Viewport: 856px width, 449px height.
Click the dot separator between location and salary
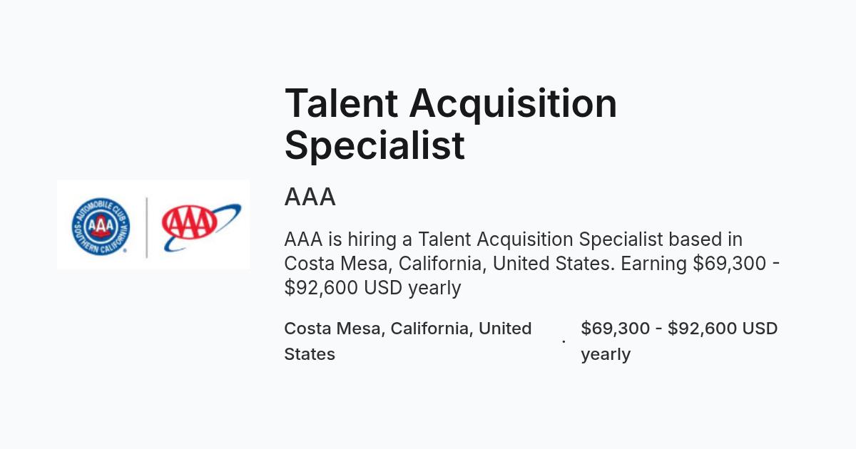tap(564, 342)
